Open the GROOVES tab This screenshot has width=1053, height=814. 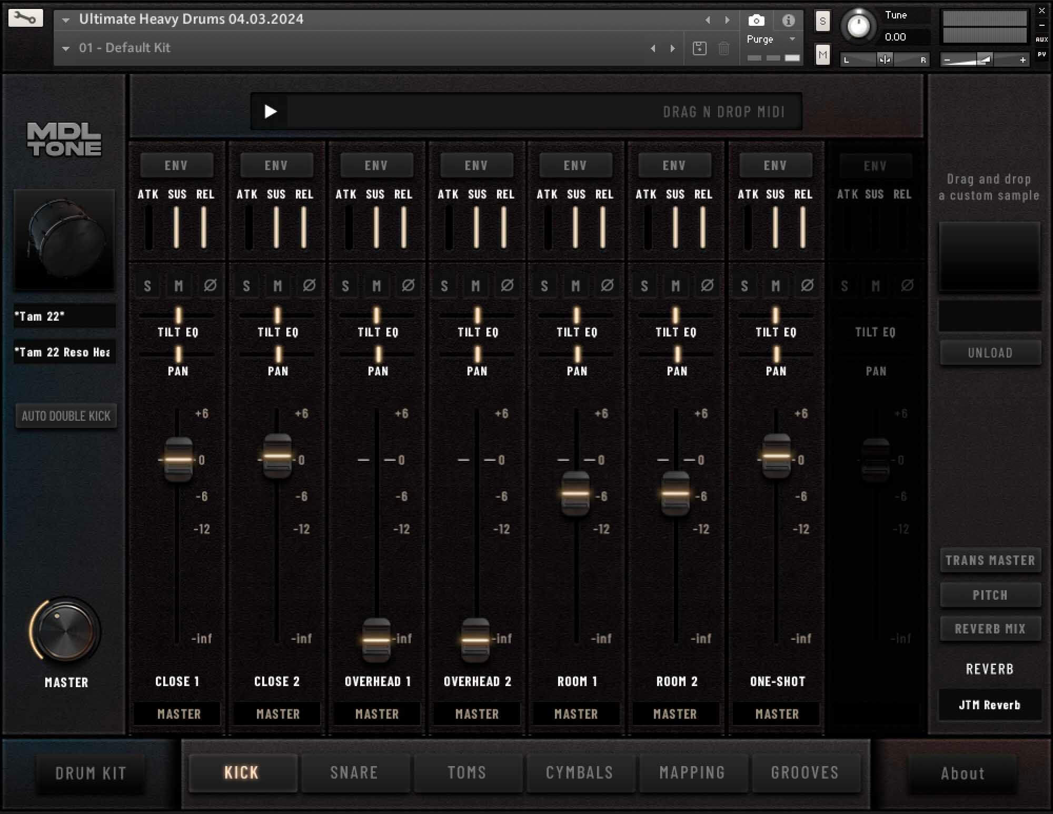(x=804, y=772)
